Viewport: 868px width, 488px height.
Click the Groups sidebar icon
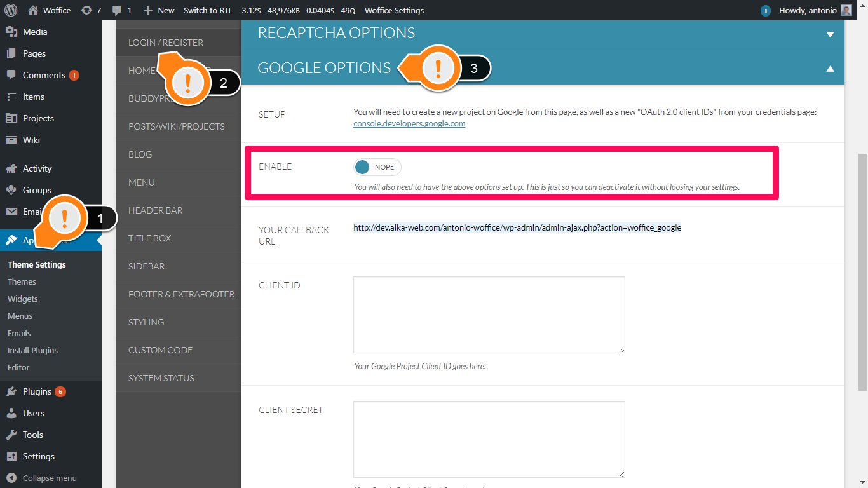coord(11,190)
